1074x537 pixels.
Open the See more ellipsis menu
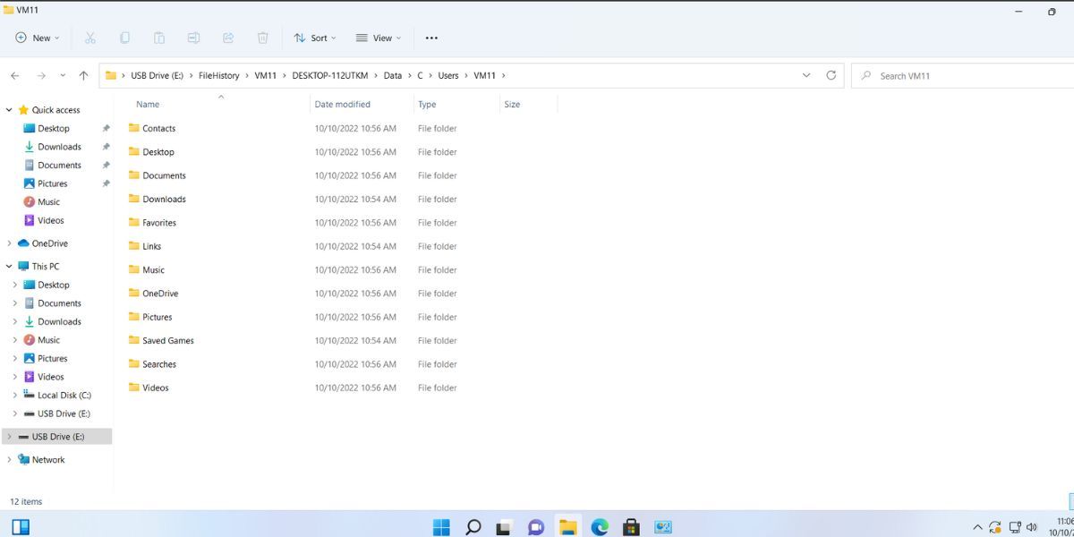pyautogui.click(x=431, y=38)
